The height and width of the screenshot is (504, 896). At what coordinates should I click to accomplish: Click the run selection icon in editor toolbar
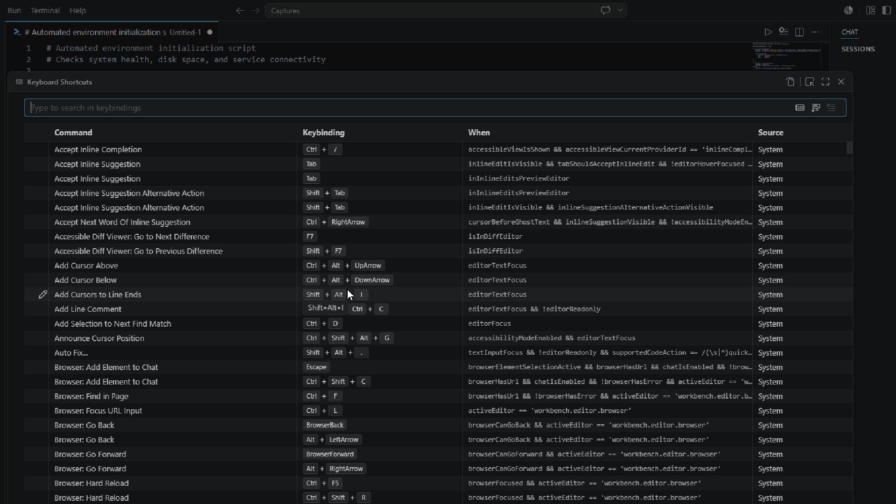pos(784,32)
